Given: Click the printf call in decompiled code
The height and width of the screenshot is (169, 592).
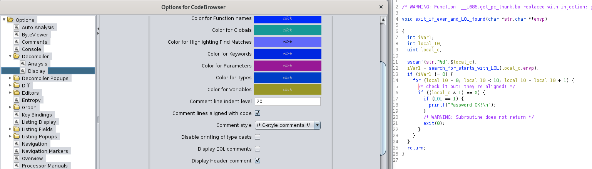Looking at the screenshot, I should (436, 105).
